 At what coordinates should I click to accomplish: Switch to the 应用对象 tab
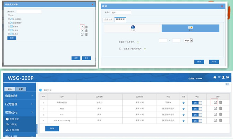pos(108,20)
